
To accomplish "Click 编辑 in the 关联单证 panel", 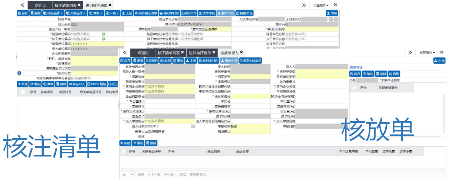I will coord(368,74).
